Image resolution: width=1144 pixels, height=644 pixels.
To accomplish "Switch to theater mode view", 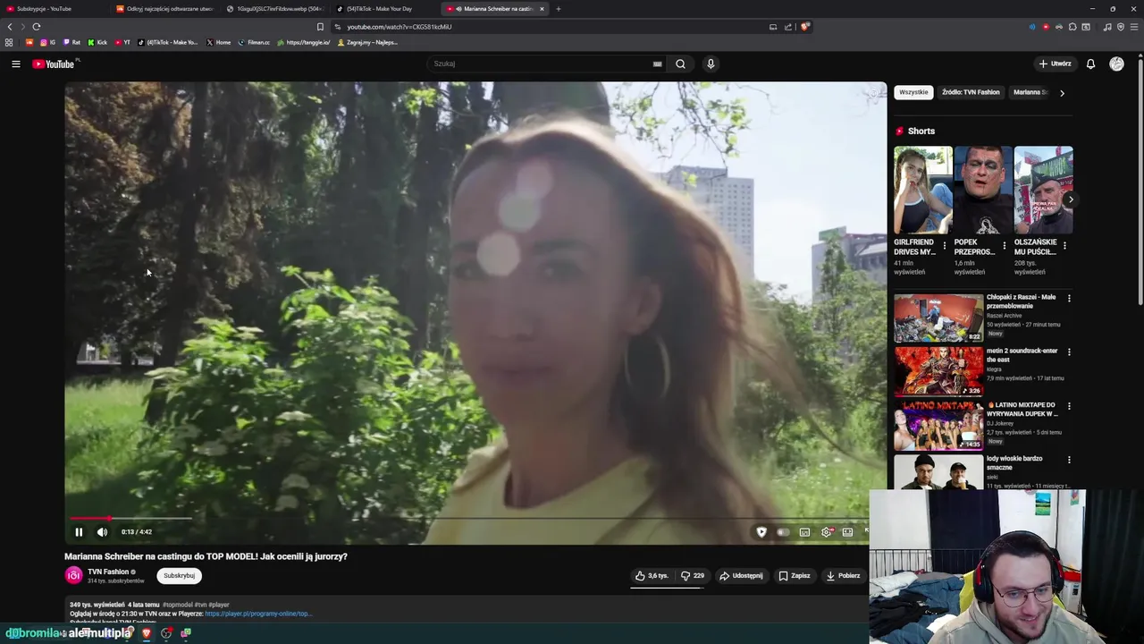I will [x=847, y=532].
